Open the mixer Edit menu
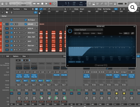This screenshot has width=140, height=107. pyautogui.click(x=8, y=56)
